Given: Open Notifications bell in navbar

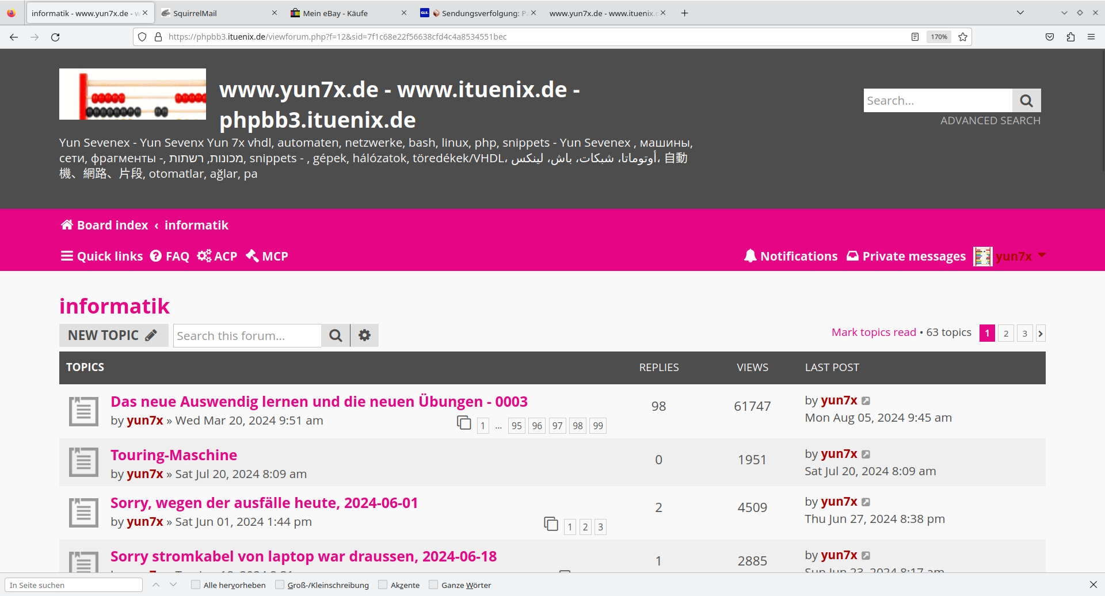Looking at the screenshot, I should (790, 256).
